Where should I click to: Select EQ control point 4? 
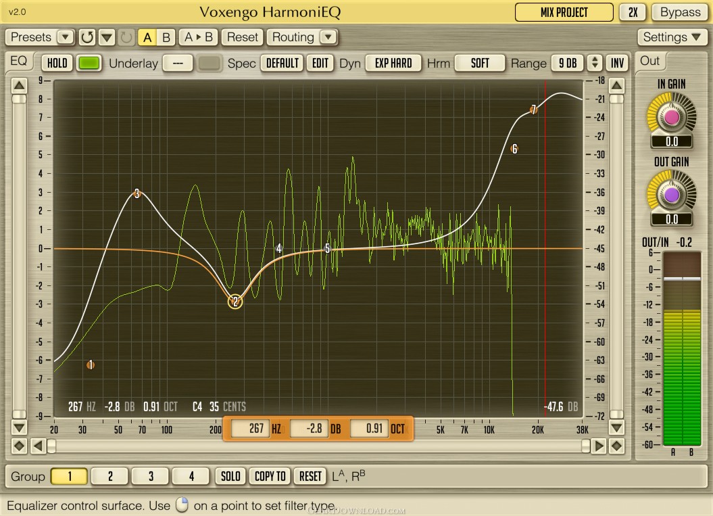point(278,248)
